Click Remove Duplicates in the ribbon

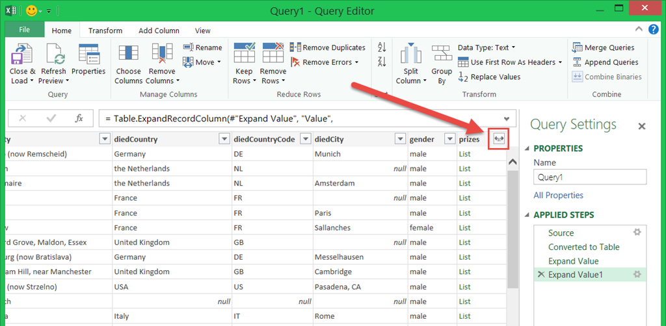[x=328, y=47]
